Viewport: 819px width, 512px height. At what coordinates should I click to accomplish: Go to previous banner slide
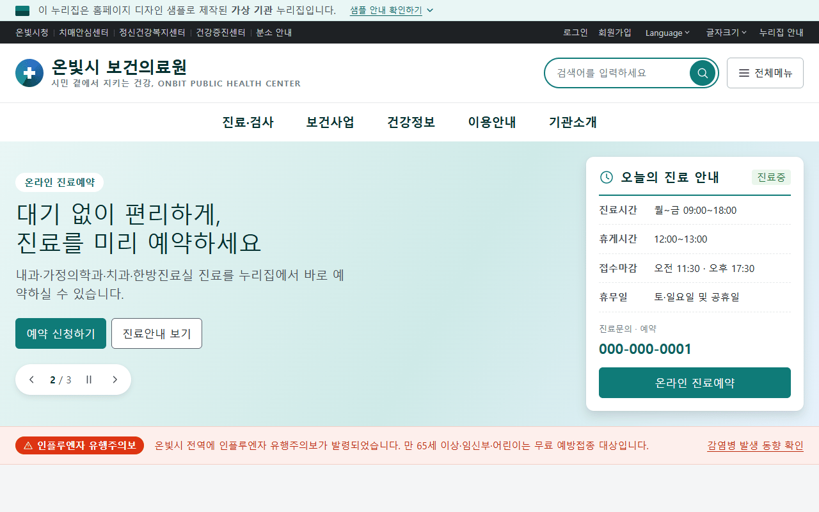(x=32, y=380)
